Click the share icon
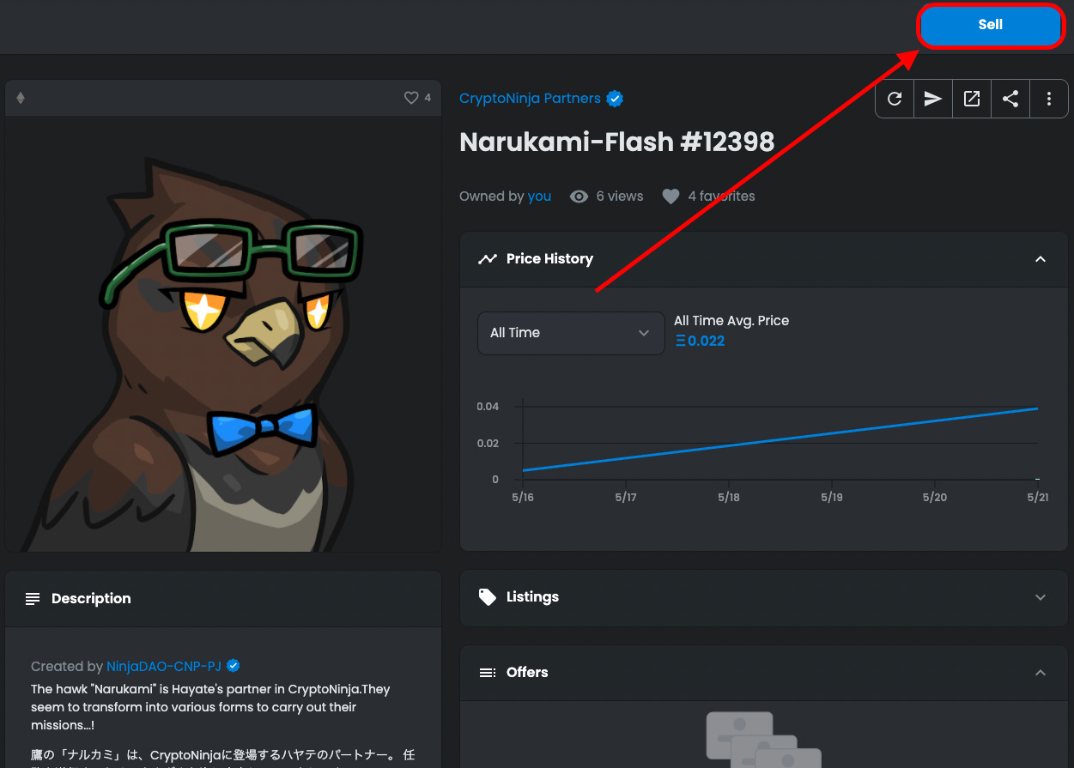The image size is (1074, 768). [1010, 99]
